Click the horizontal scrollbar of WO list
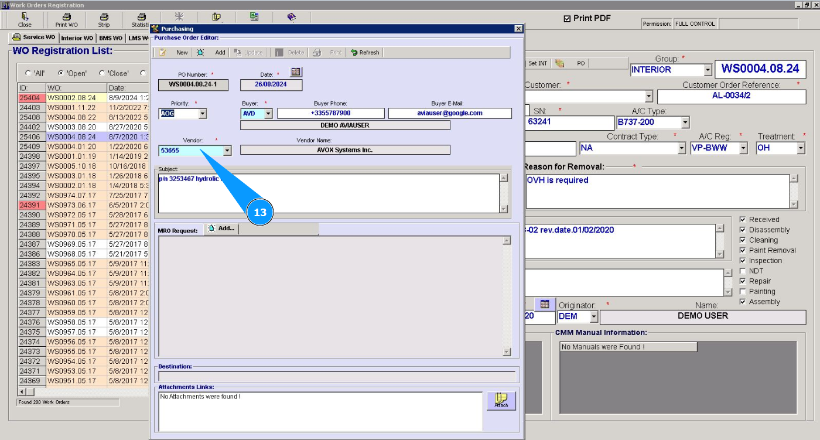The height and width of the screenshot is (440, 820). tap(83, 391)
